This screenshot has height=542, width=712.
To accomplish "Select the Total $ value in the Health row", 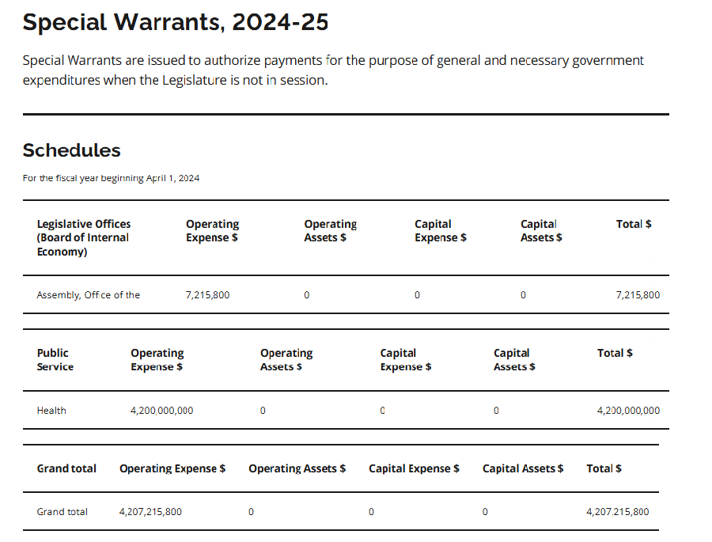I will (627, 411).
